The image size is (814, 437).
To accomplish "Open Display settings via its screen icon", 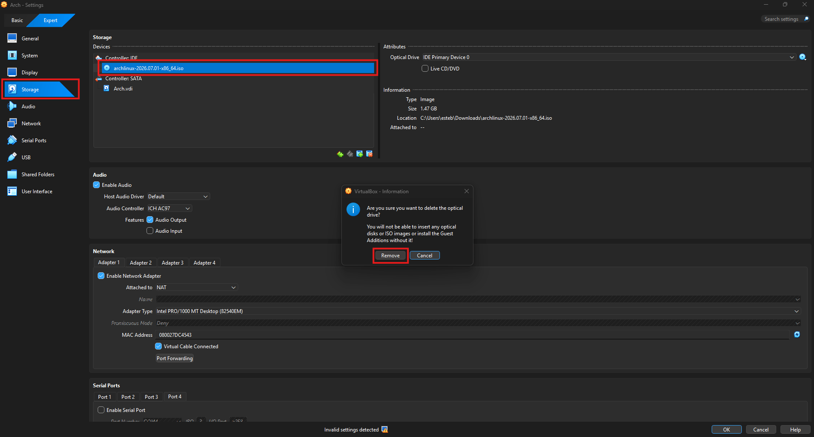I will pyautogui.click(x=12, y=72).
